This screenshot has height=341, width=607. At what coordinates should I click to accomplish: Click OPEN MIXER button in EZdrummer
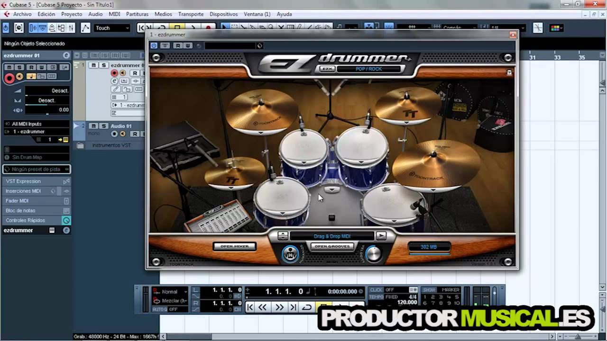[x=234, y=246]
